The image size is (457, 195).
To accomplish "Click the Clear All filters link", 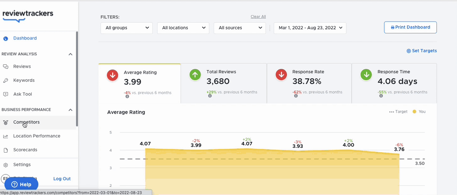I will tap(258, 17).
